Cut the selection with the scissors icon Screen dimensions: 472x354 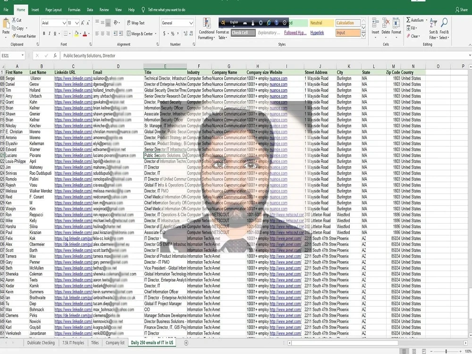pyautogui.click(x=14, y=20)
